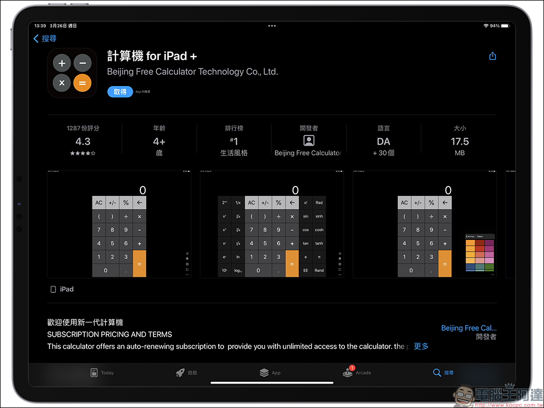Switch to the App tab
The width and height of the screenshot is (544, 408).
pyautogui.click(x=270, y=373)
